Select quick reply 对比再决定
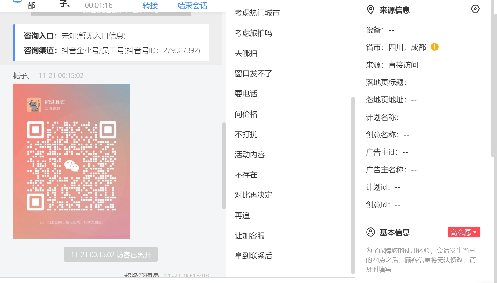497x283 pixels. [253, 195]
